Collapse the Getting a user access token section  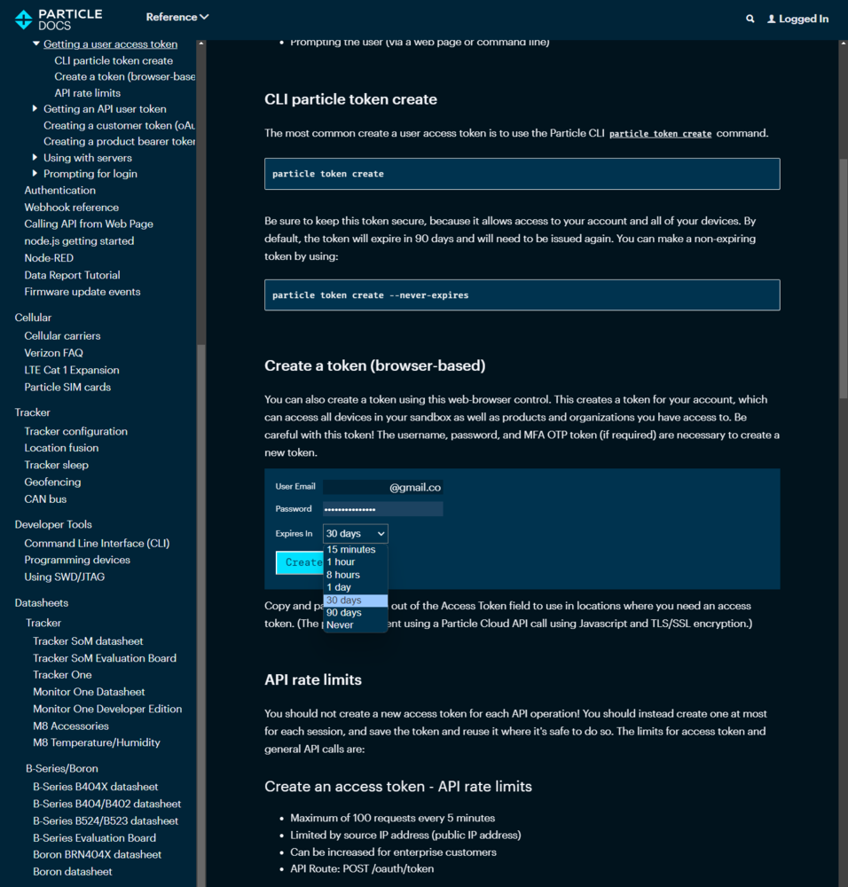[x=36, y=43]
